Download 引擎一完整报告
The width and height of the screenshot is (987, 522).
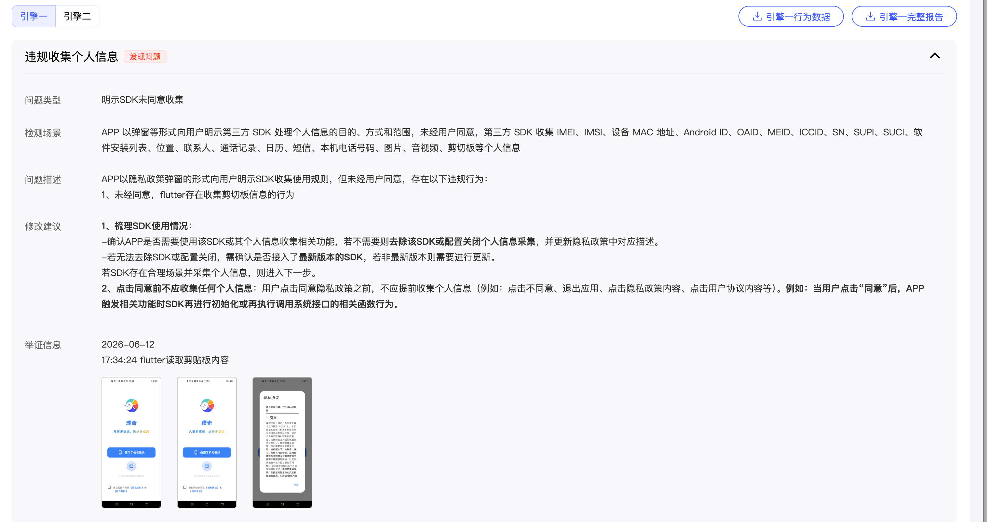(904, 17)
